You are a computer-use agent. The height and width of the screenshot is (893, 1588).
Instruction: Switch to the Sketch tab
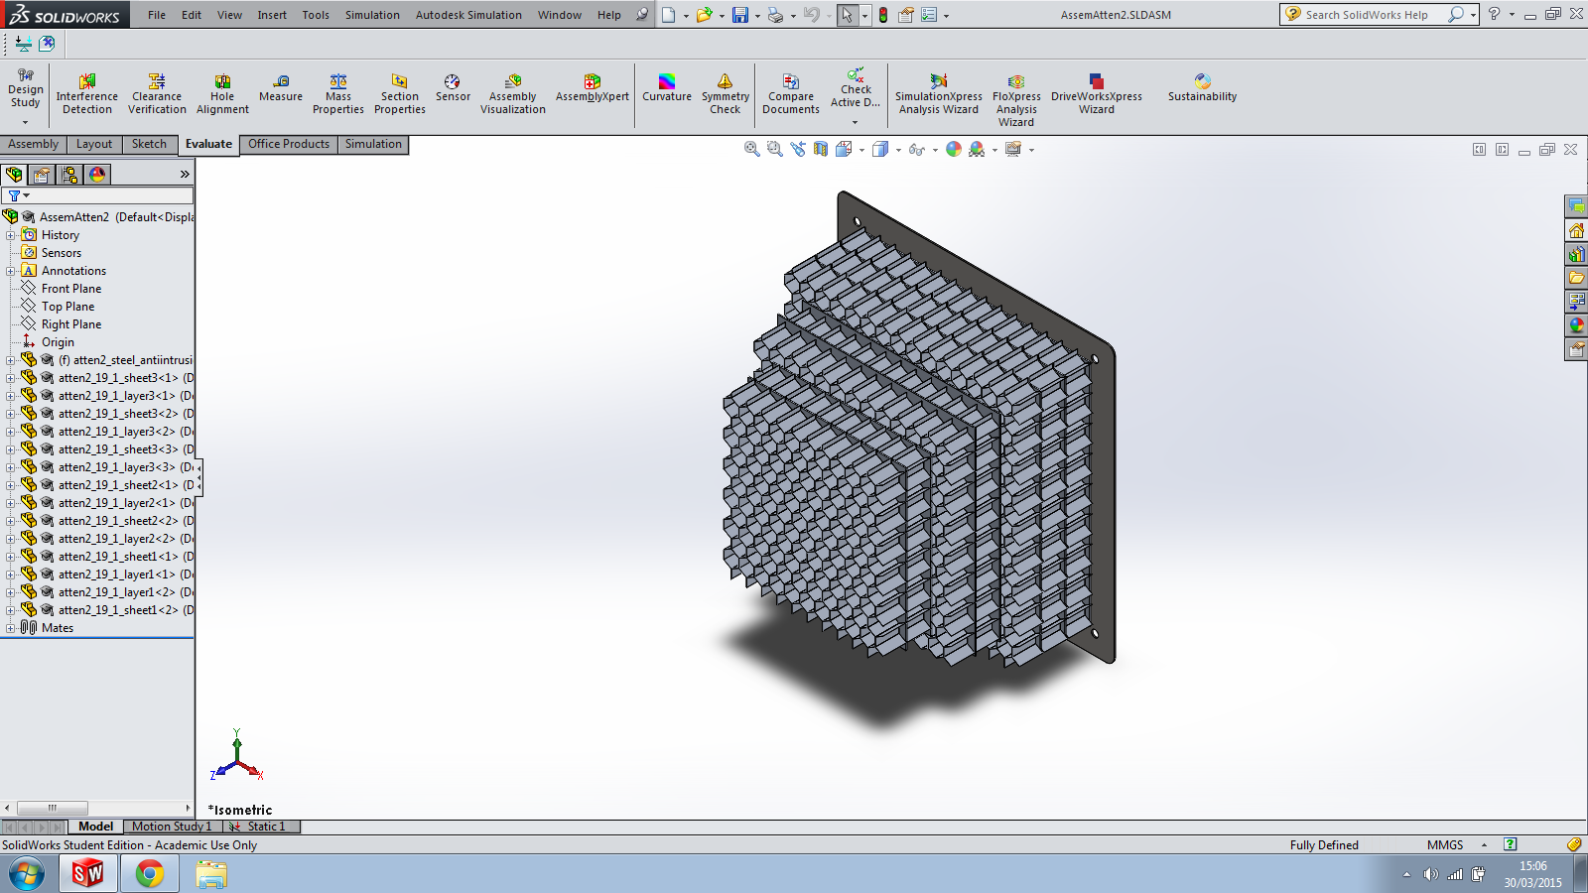click(149, 144)
